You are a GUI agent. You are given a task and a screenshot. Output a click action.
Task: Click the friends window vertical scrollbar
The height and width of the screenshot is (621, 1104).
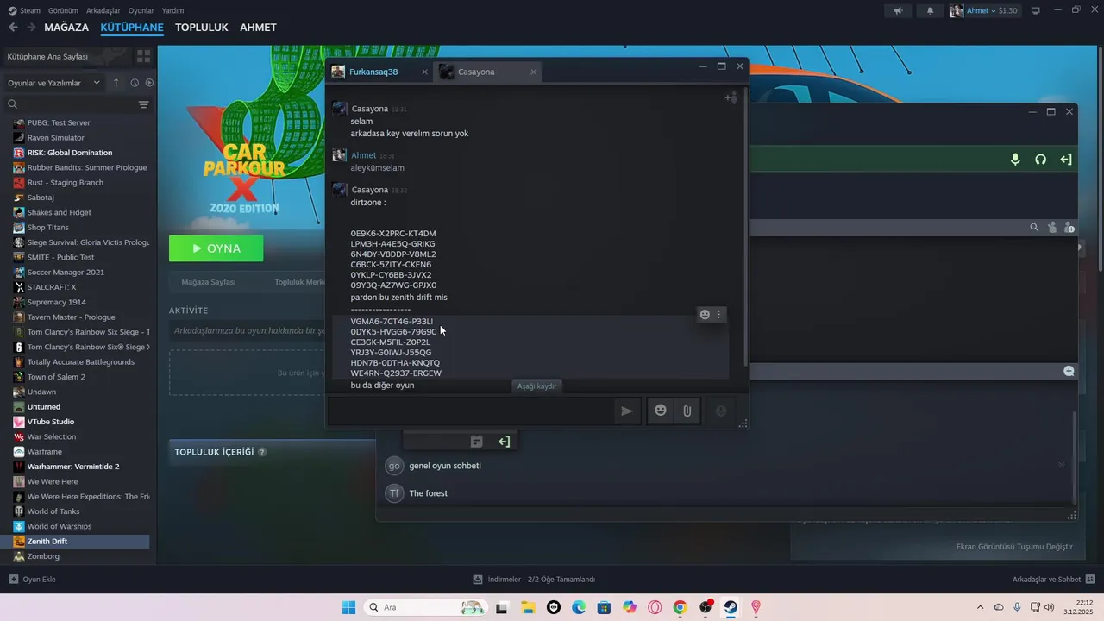(1075, 457)
